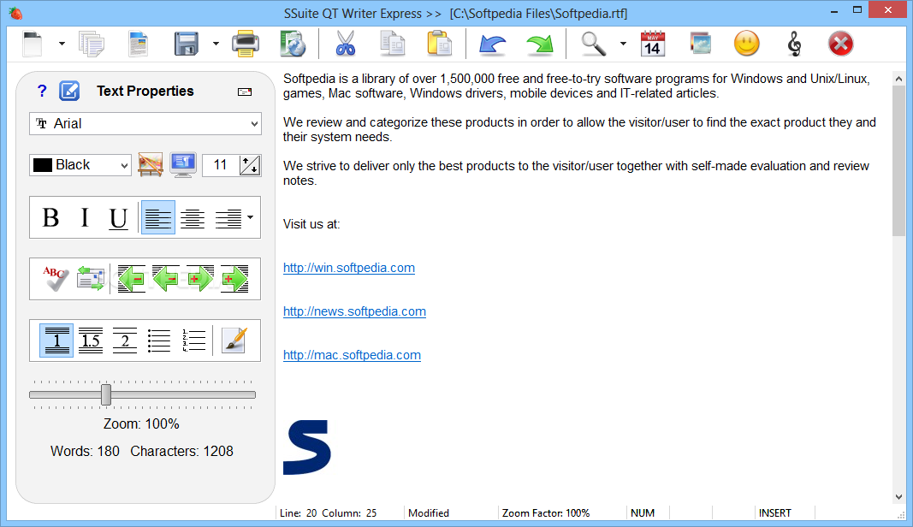Click first green right arrow plus icon
Image resolution: width=913 pixels, height=527 pixels.
tap(199, 279)
